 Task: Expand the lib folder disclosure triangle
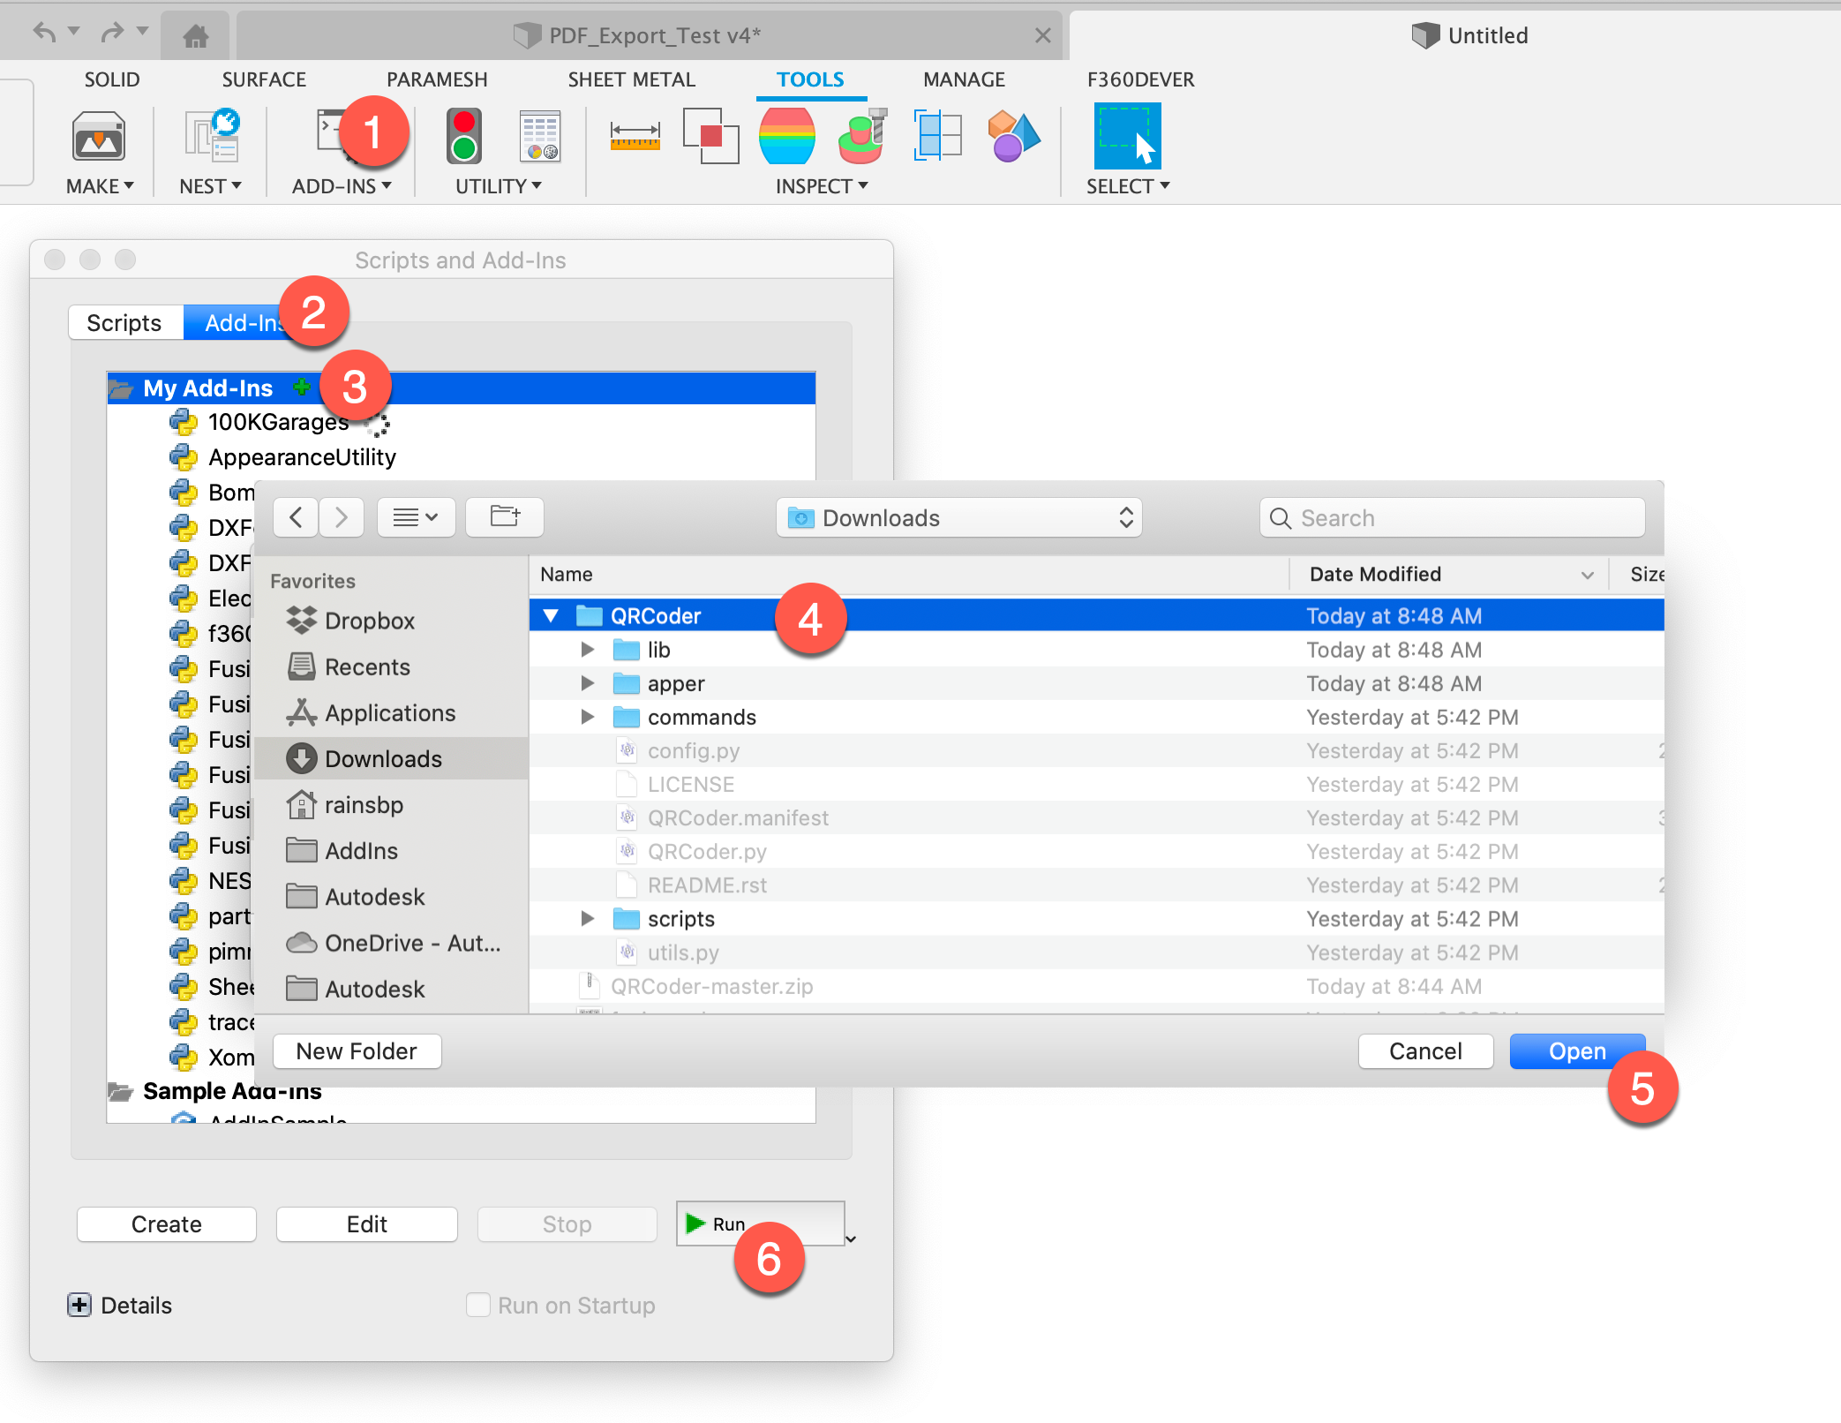(587, 650)
